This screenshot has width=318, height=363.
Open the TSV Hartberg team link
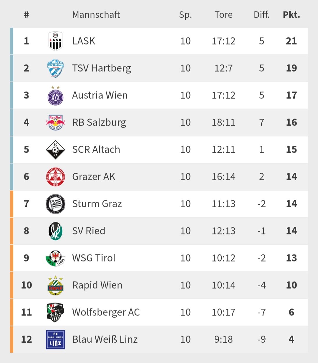click(102, 68)
